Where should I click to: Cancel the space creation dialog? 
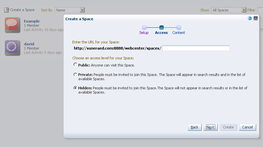pos(247,127)
